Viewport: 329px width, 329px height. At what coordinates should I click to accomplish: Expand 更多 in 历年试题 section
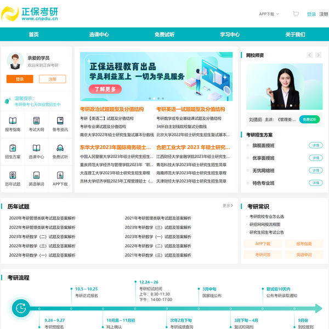228,206
